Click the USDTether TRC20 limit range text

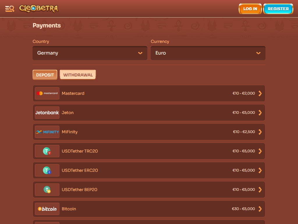click(x=244, y=151)
